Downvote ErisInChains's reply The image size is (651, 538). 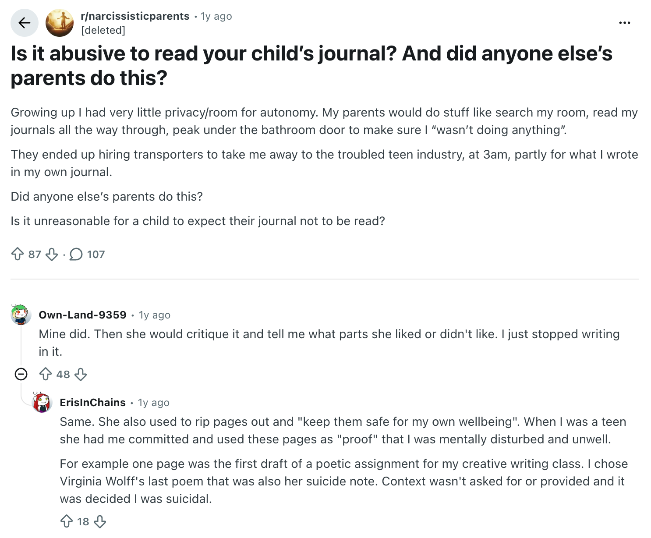click(x=100, y=521)
